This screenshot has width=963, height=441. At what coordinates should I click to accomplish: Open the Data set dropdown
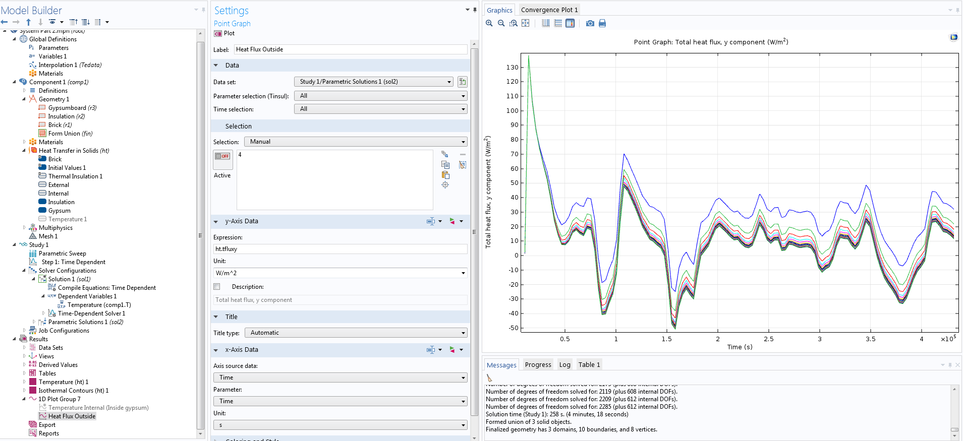[x=373, y=82]
